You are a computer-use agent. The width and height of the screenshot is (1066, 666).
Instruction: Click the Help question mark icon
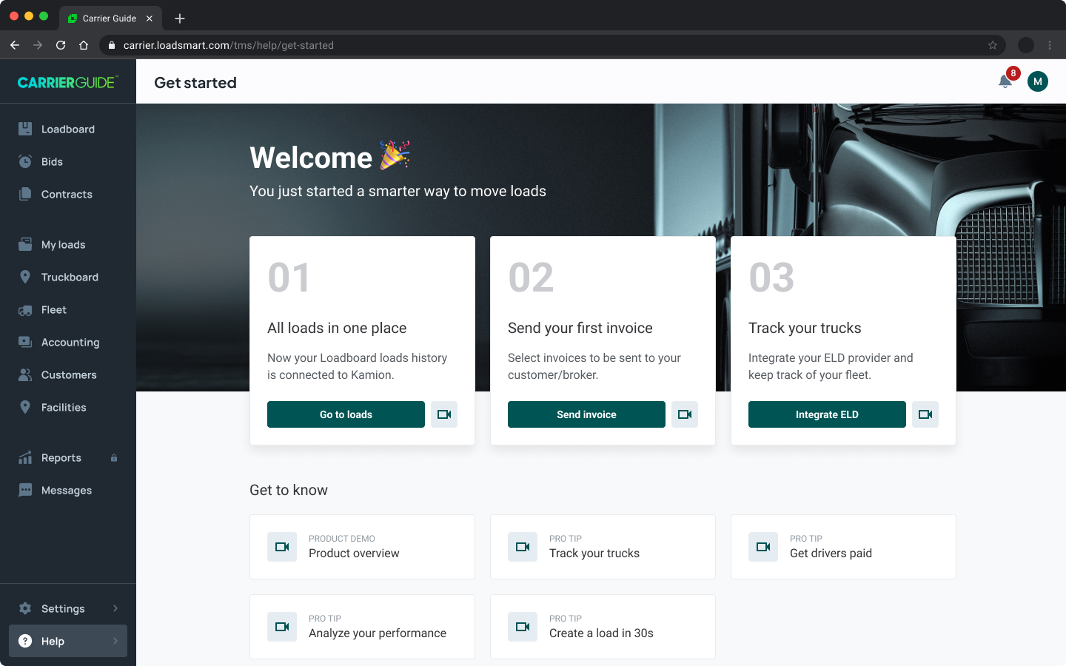click(x=25, y=641)
